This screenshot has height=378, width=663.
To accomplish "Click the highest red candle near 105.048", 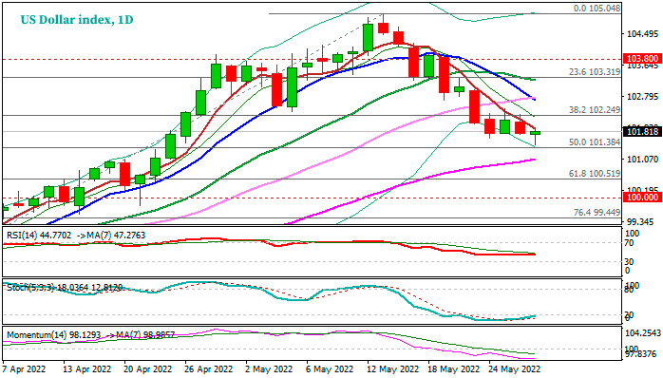I will (x=383, y=28).
